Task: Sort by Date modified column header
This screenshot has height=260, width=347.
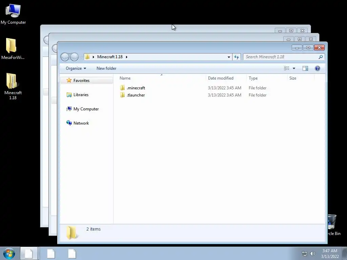Action: pos(226,78)
